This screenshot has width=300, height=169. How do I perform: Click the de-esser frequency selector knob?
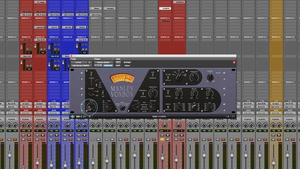coord(180,77)
